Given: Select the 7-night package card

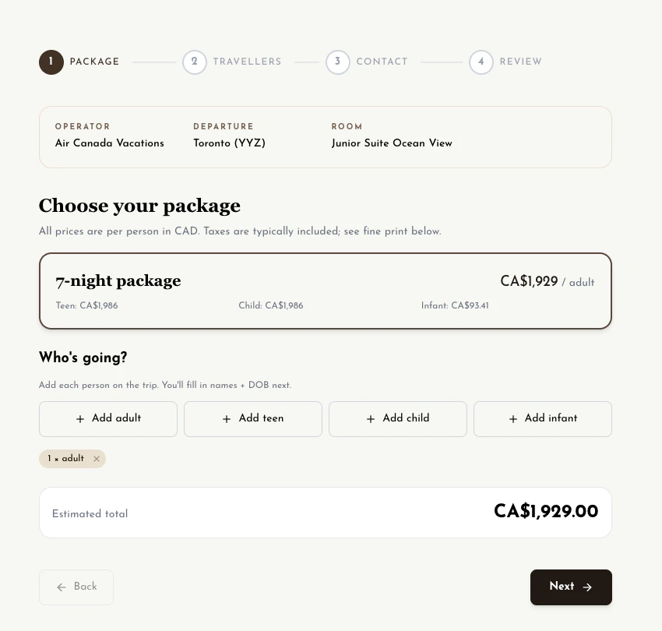Looking at the screenshot, I should pyautogui.click(x=325, y=291).
